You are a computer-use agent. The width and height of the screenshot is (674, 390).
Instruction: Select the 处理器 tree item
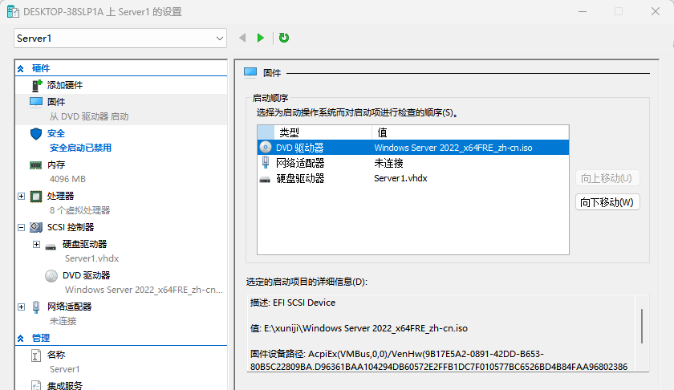click(x=61, y=196)
